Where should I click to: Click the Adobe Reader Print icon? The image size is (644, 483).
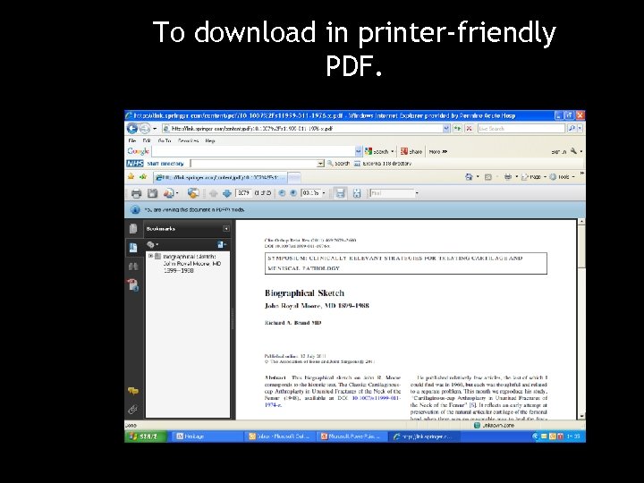(136, 193)
